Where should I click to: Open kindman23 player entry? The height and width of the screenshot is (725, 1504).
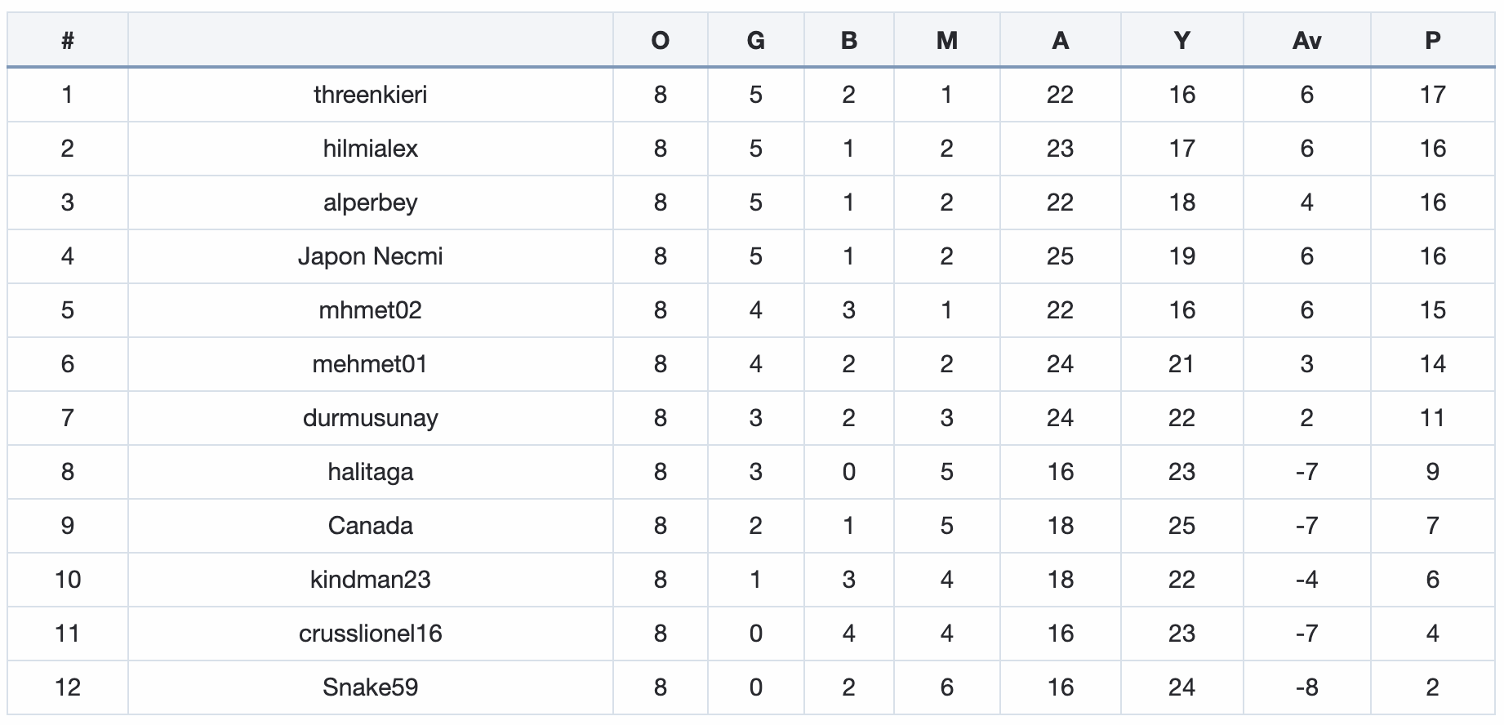point(371,580)
